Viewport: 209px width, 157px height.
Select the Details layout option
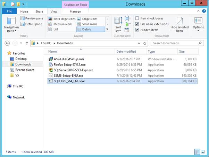click(x=91, y=29)
